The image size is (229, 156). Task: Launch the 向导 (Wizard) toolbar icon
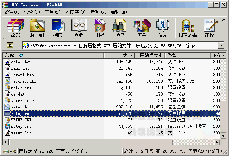(142, 28)
